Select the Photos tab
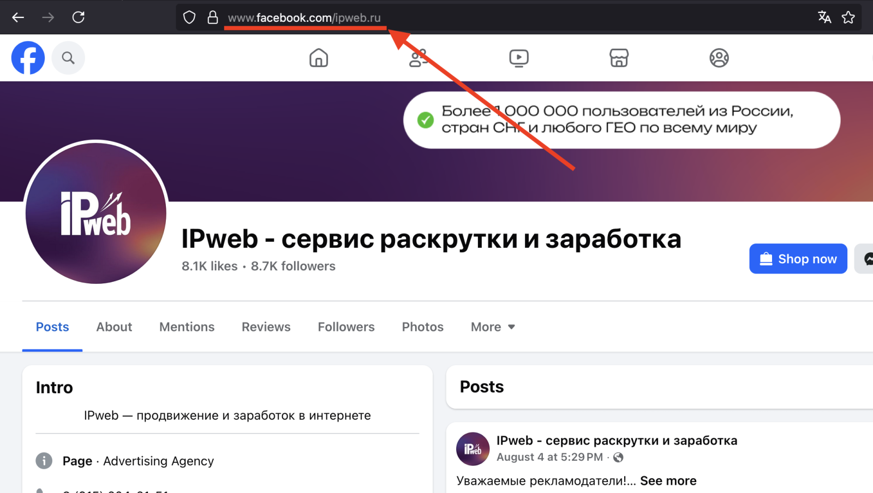The height and width of the screenshot is (493, 873). tap(422, 327)
